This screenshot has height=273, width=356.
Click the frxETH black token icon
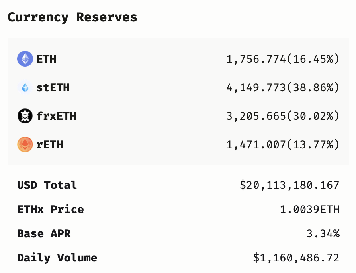tap(25, 116)
